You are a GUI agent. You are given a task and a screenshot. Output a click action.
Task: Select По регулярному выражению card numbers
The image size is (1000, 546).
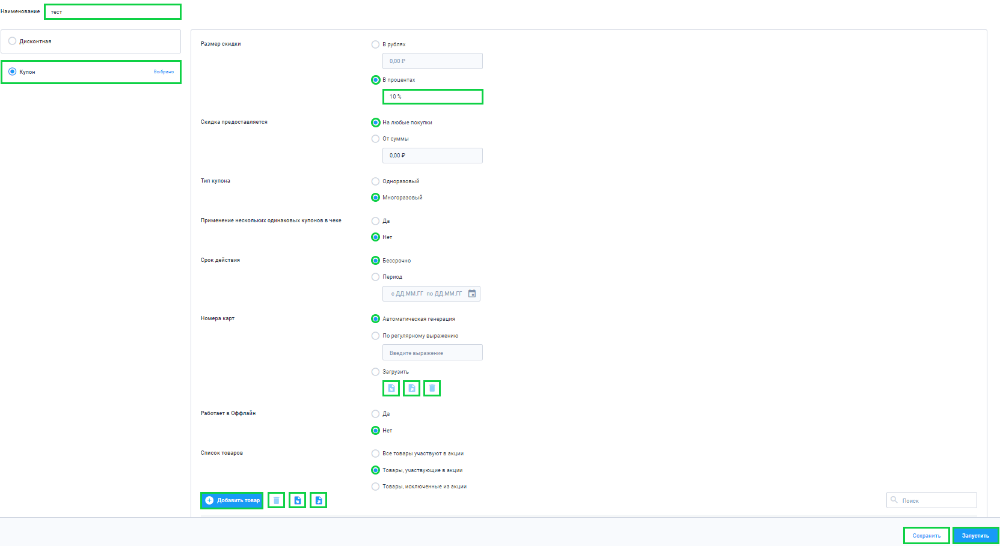click(375, 336)
